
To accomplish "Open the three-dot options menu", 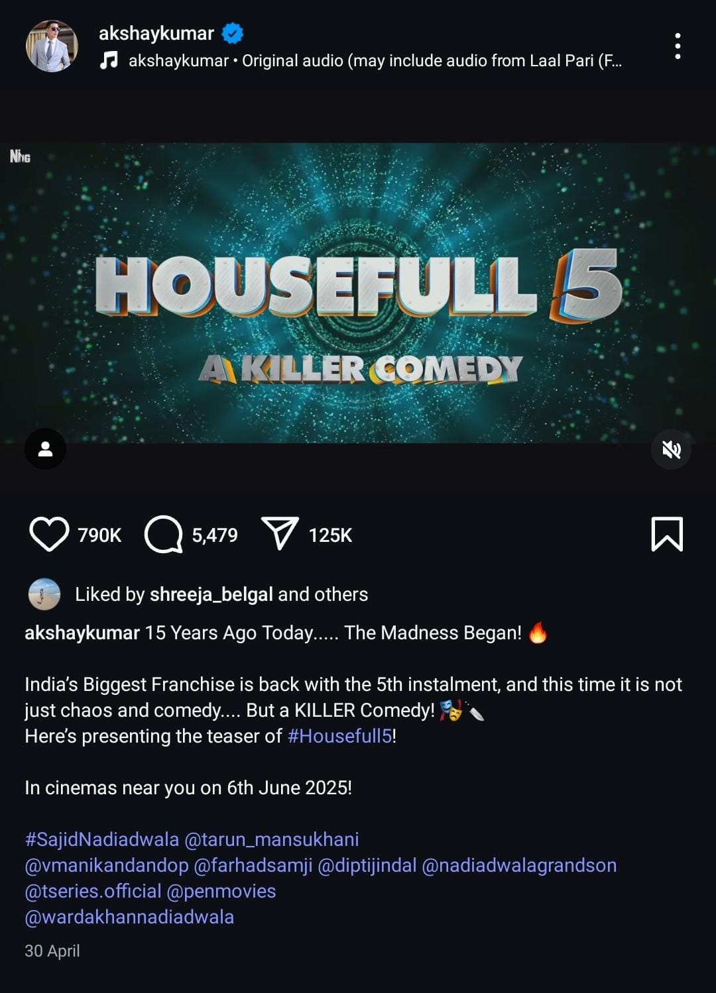I will tap(677, 46).
